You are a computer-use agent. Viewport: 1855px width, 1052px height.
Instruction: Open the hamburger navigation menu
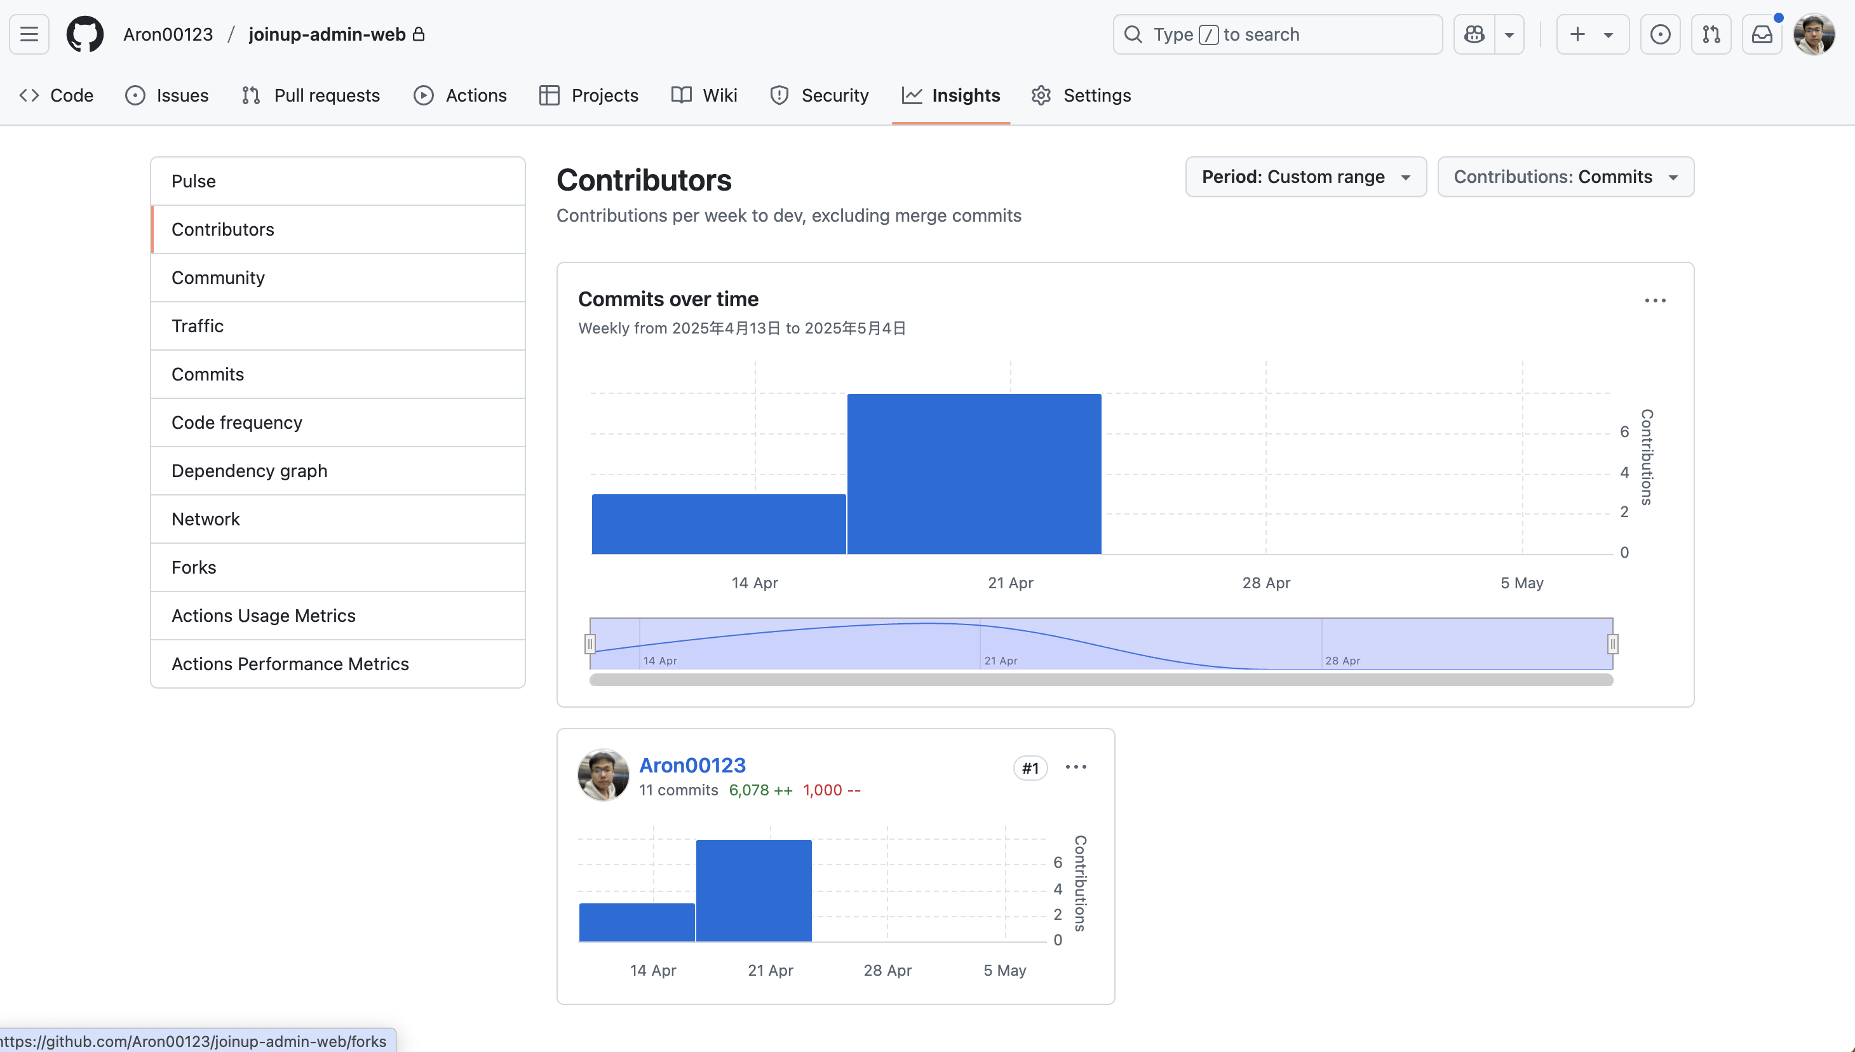[29, 34]
